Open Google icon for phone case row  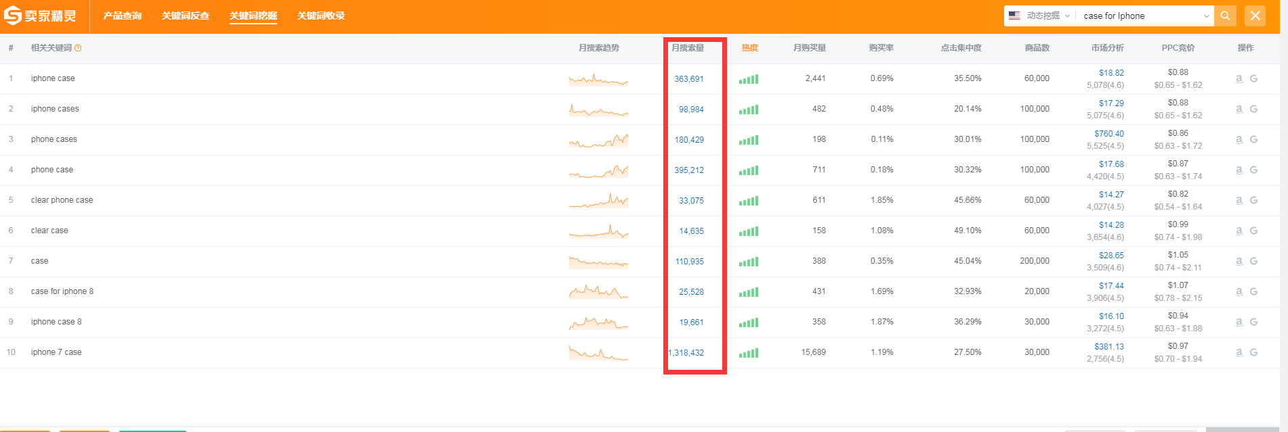pyautogui.click(x=1253, y=170)
